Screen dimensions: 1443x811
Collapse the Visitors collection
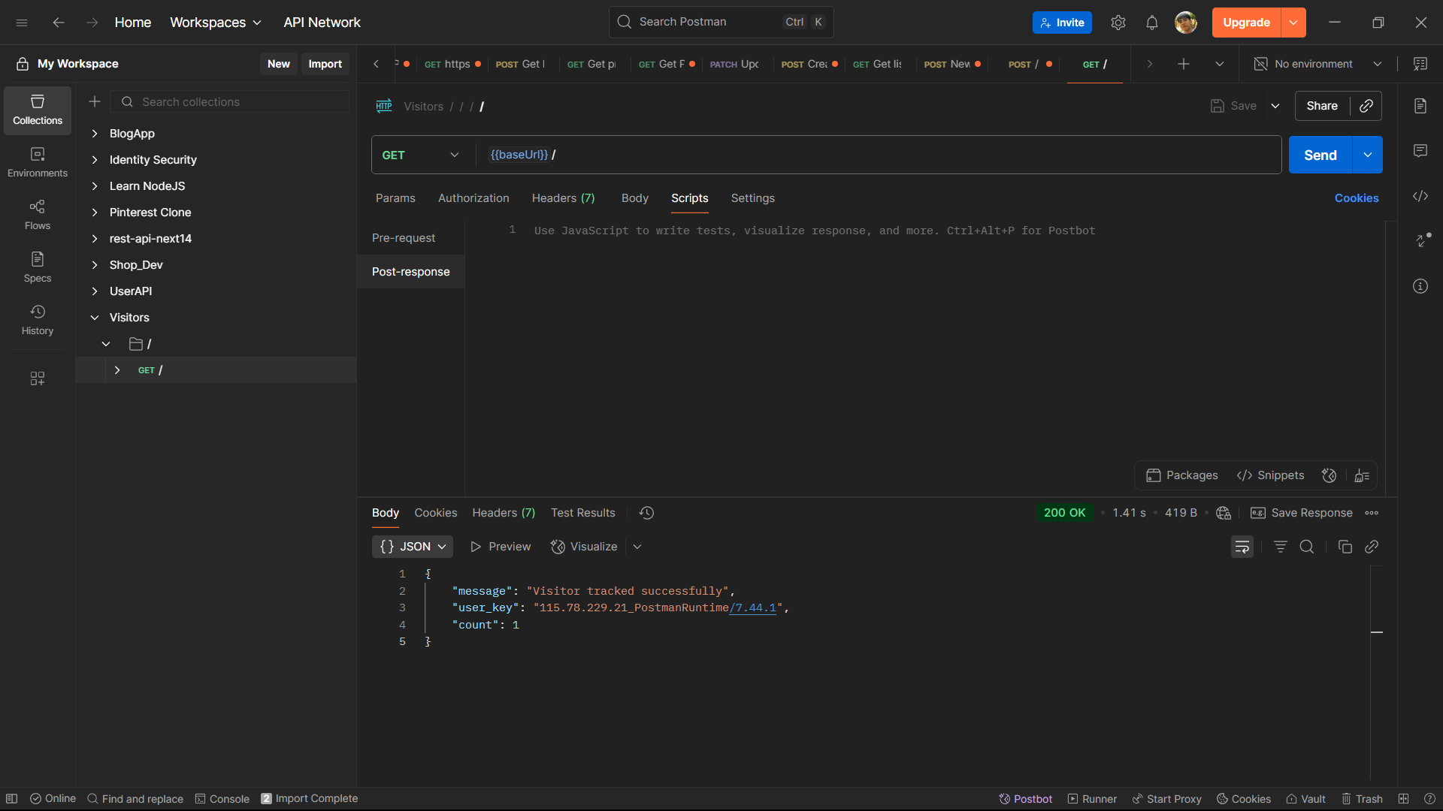pos(95,318)
